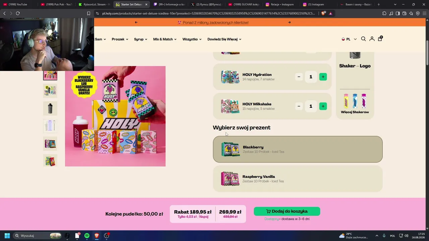Expand the Syrup navigation dropdown

(x=141, y=39)
